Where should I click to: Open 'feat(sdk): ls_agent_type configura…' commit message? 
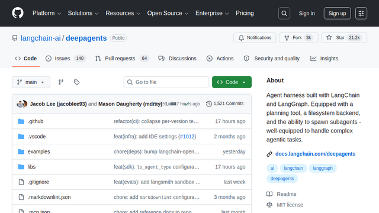(156, 167)
